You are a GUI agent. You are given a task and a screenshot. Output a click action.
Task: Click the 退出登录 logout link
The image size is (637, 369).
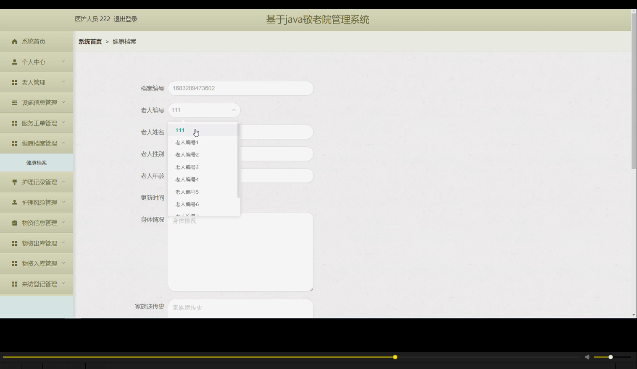point(125,19)
